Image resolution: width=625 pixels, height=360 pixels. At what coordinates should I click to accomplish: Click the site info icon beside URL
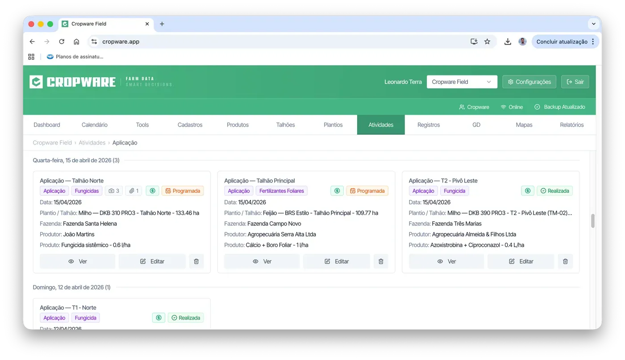coord(94,41)
